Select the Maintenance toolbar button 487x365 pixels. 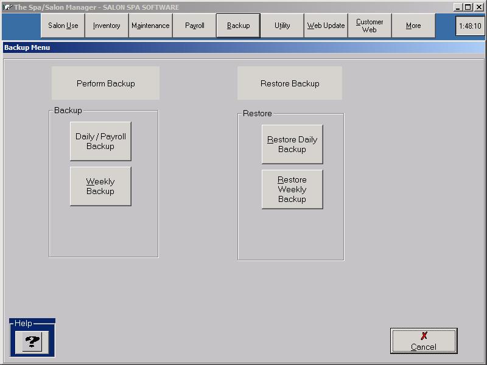pos(150,26)
